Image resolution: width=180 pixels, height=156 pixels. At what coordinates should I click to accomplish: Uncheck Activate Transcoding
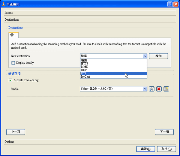point(10,80)
